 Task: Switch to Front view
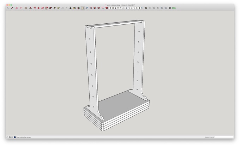coord(115,8)
